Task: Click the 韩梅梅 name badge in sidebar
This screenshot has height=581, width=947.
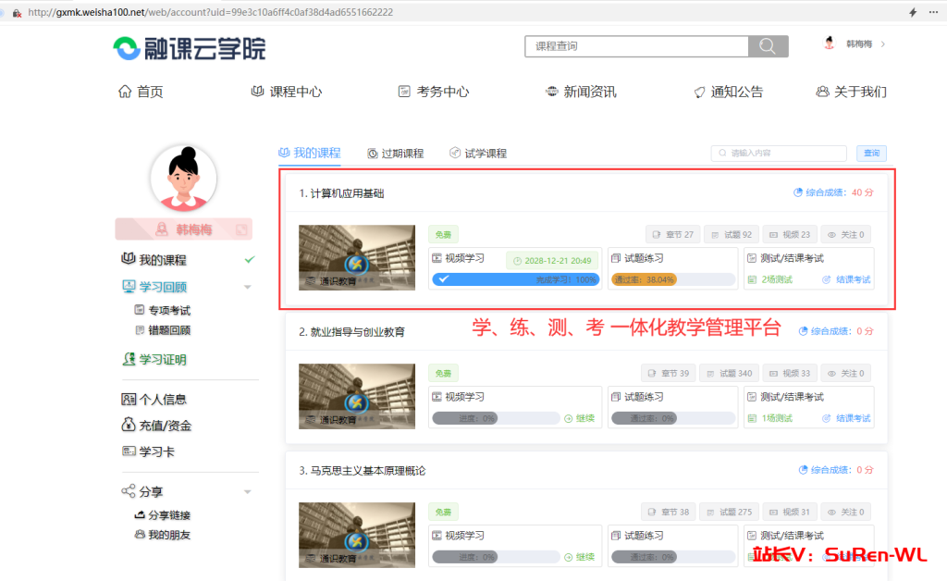Action: [x=184, y=229]
